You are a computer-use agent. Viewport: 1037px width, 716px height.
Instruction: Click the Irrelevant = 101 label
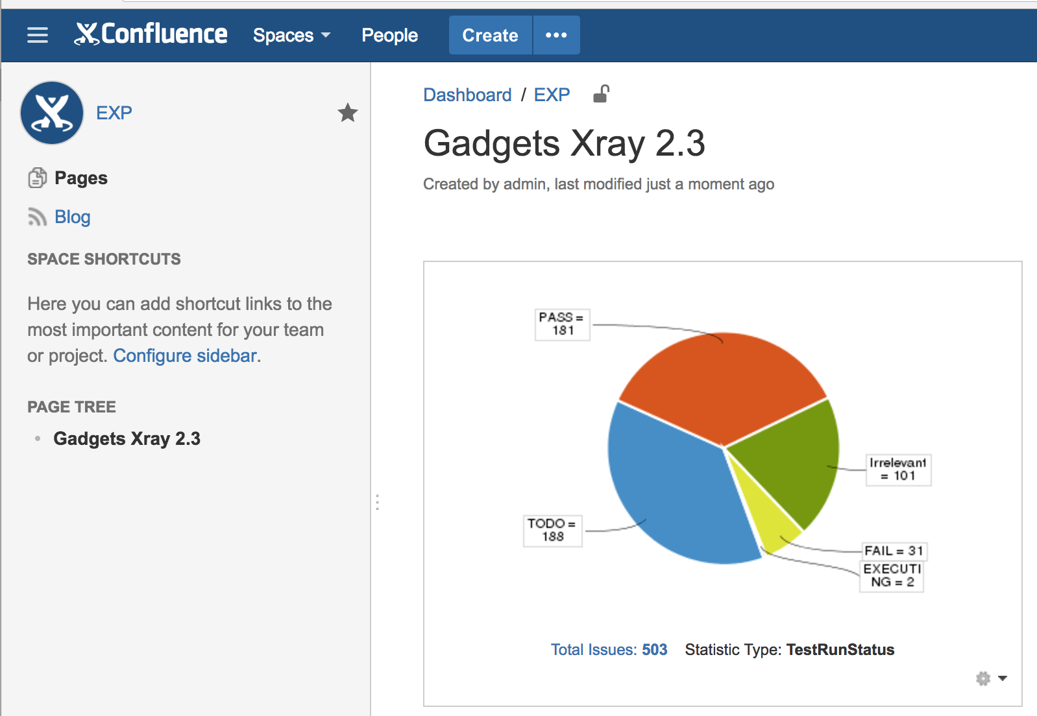point(898,470)
